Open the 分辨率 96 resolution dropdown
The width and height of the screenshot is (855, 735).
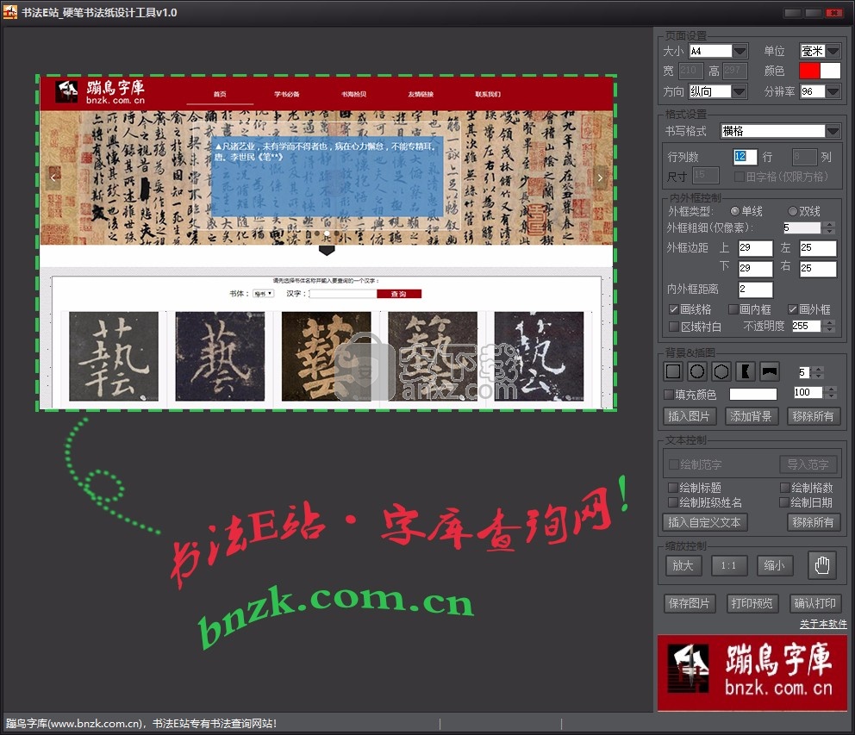833,91
